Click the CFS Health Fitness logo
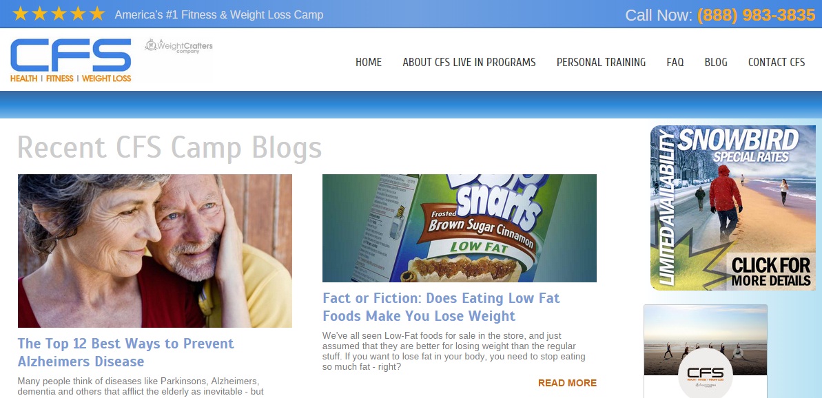This screenshot has height=398, width=822. point(71,60)
